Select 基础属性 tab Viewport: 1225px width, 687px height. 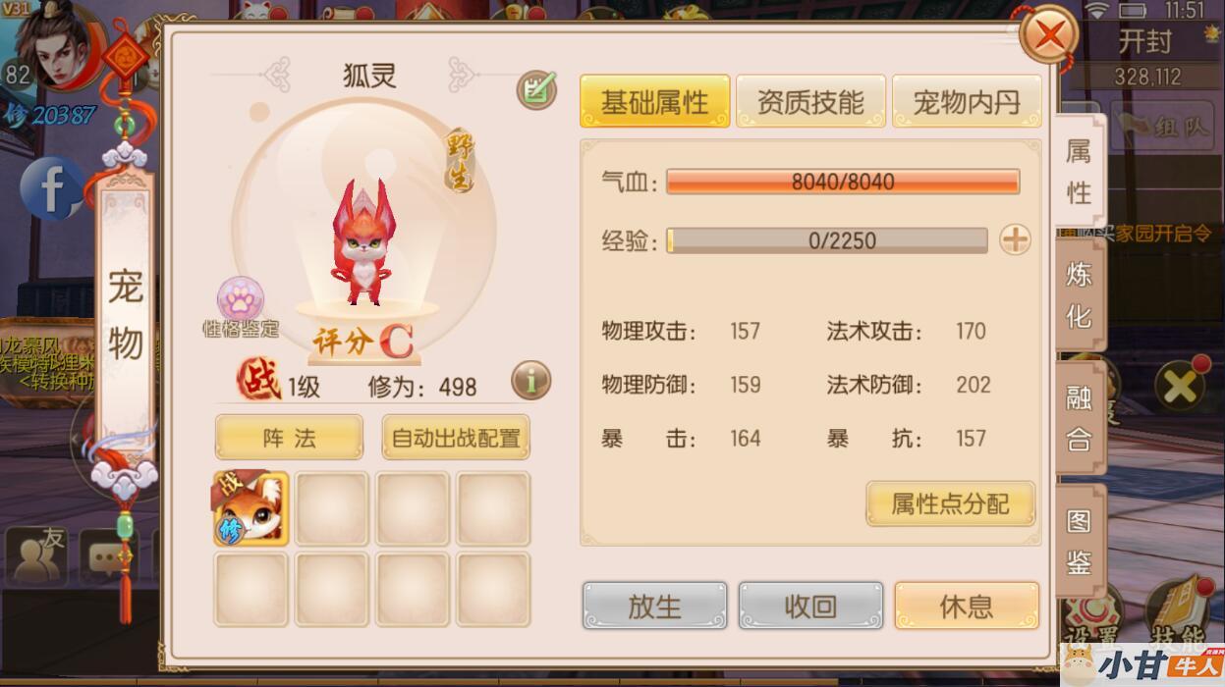[654, 102]
